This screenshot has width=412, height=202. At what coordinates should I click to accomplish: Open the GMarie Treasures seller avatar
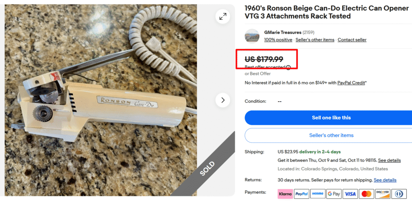pyautogui.click(x=252, y=36)
